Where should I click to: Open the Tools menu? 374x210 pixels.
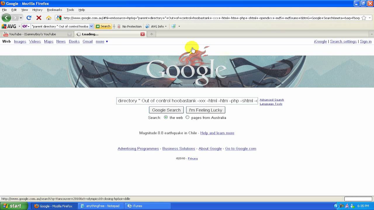coord(70,10)
